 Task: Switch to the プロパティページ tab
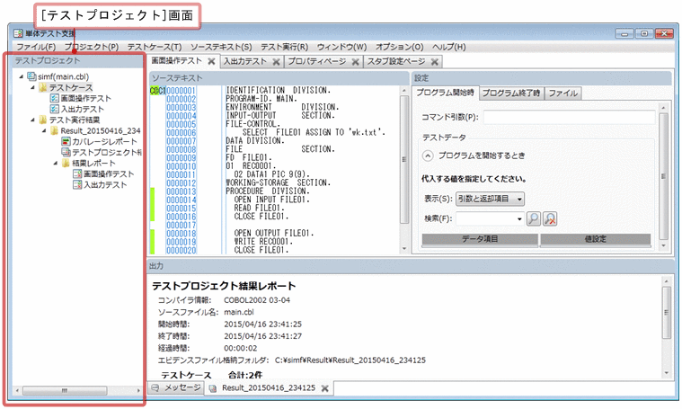(x=316, y=62)
